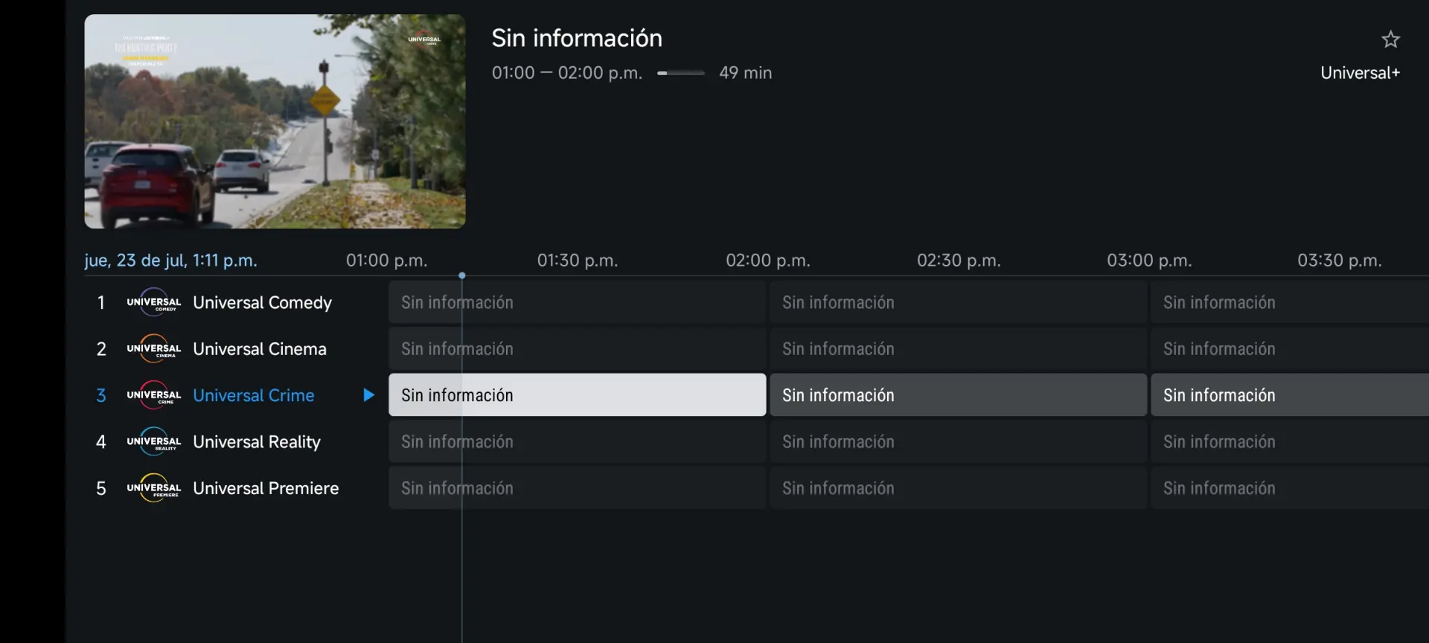The height and width of the screenshot is (643, 1429).
Task: Open Universal Cinema program starting 02:00 p.m.
Action: click(x=958, y=348)
